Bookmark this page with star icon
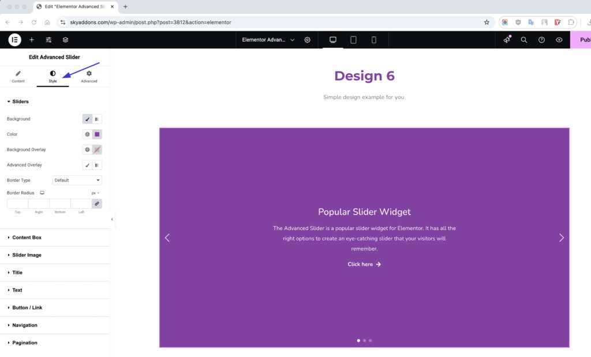Image resolution: width=591 pixels, height=357 pixels. click(487, 22)
